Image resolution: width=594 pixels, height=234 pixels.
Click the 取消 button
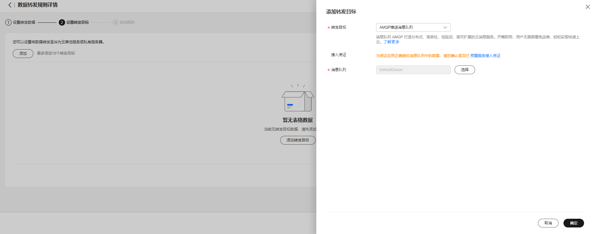tap(548, 223)
